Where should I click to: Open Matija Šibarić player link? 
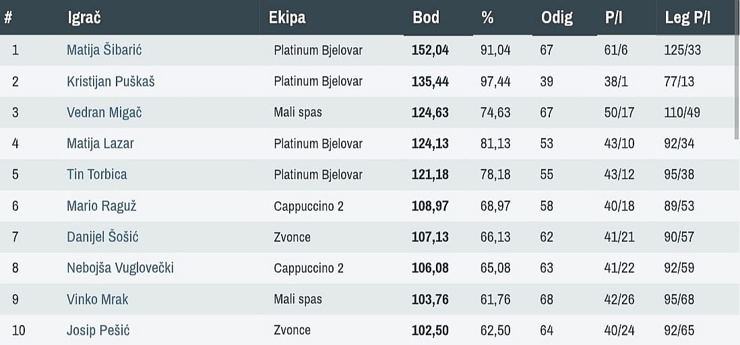[104, 50]
